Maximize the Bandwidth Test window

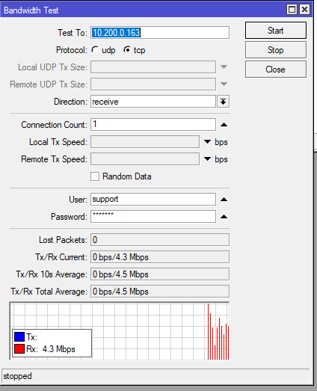[292, 10]
